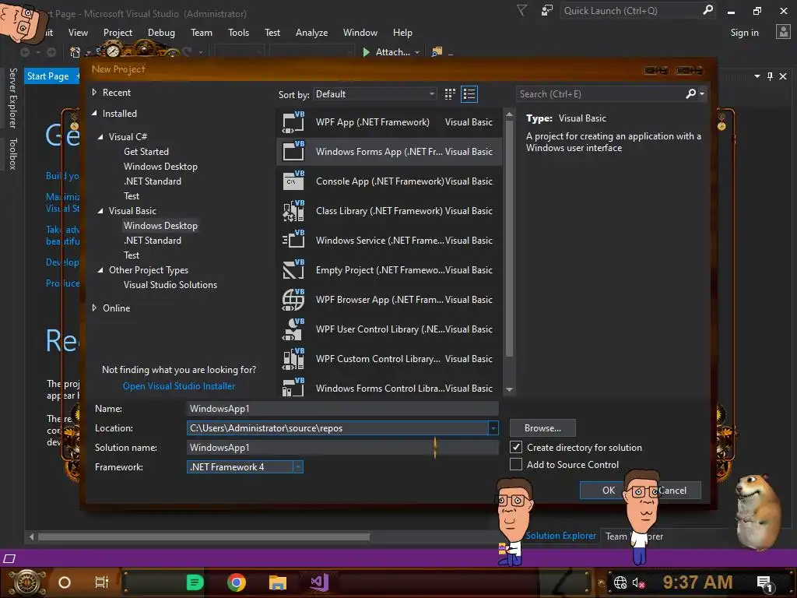Click the template list vertical scrollbar
Screen dimensions: 797x598
(x=509, y=239)
